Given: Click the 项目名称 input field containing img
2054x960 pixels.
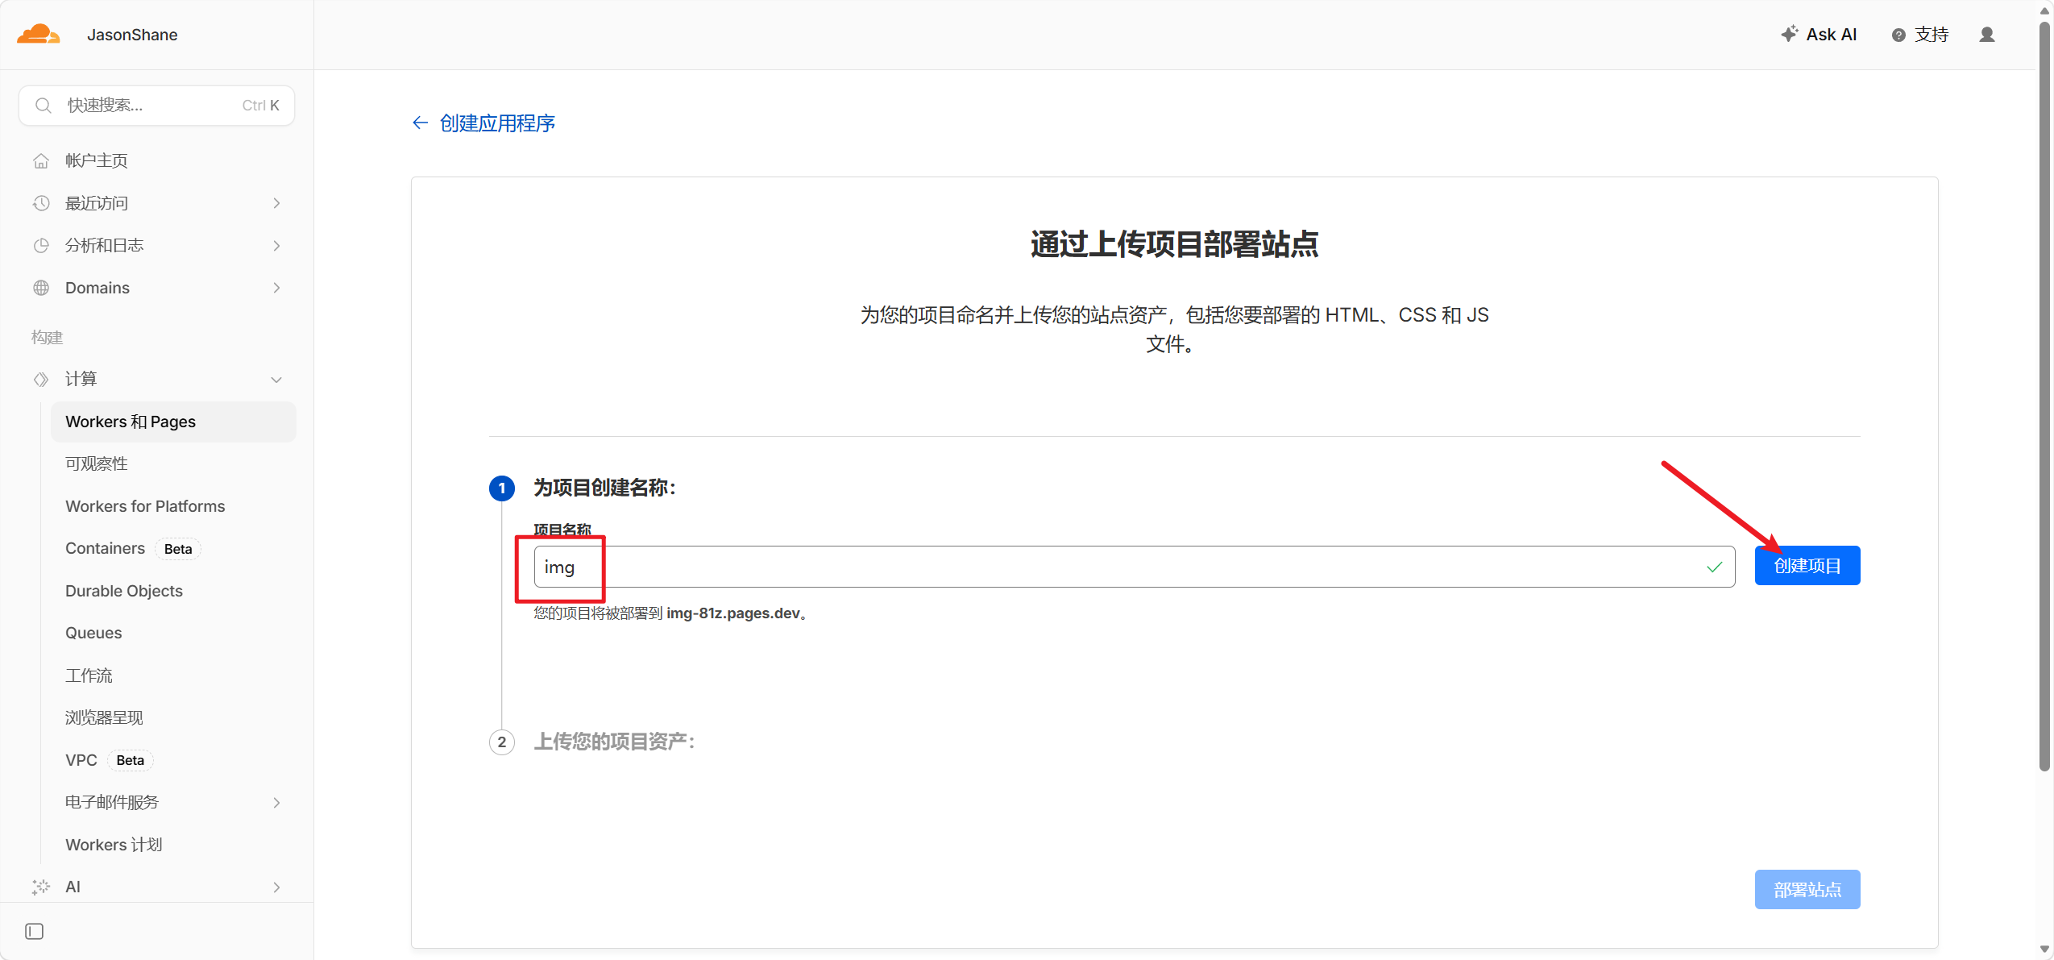Looking at the screenshot, I should (1128, 567).
